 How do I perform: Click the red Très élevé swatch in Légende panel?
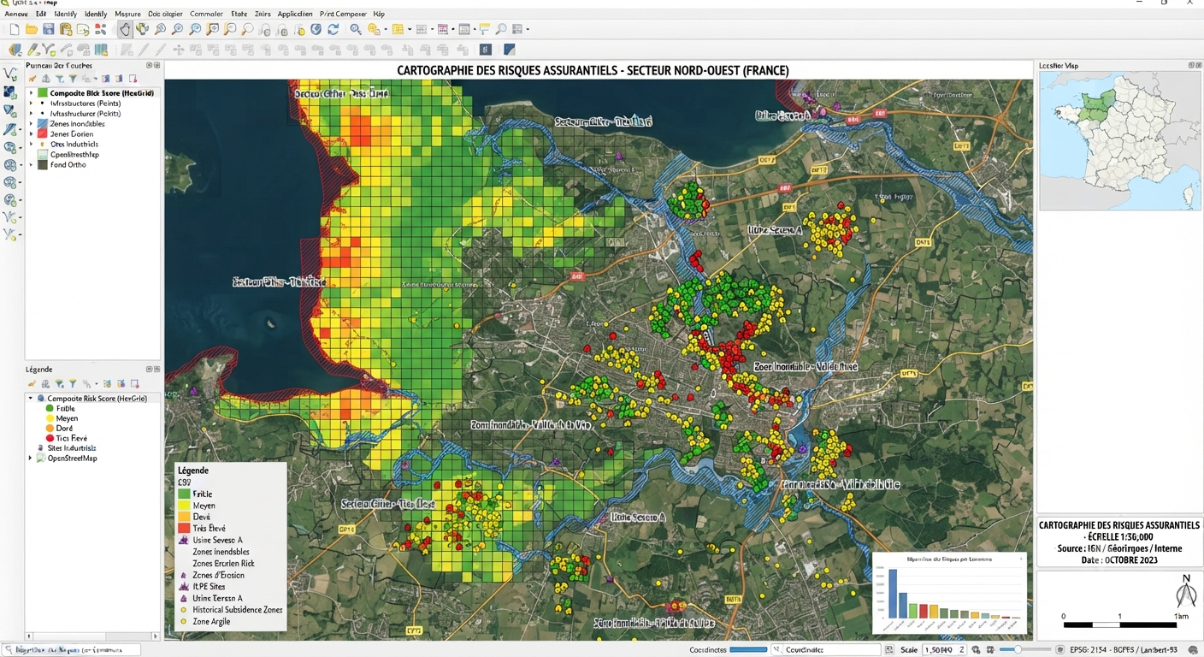[x=50, y=438]
